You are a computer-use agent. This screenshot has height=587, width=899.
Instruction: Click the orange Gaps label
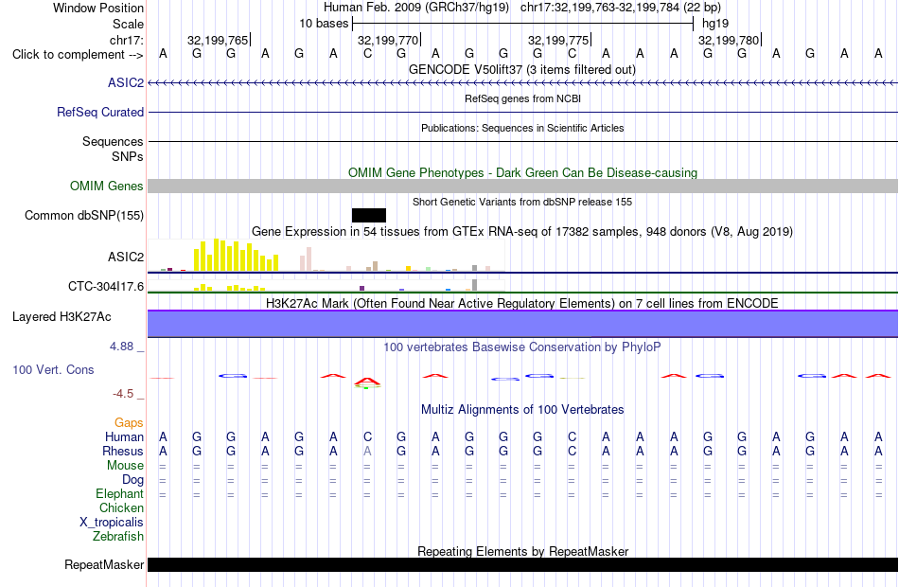[129, 423]
